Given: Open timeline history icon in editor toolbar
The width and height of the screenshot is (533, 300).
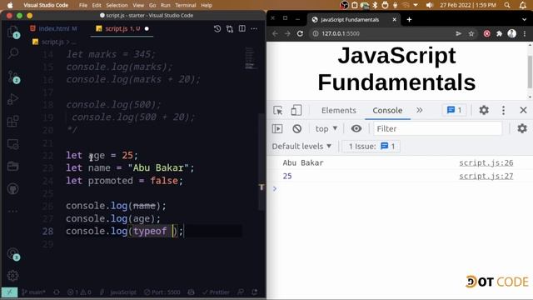Looking at the screenshot, I should 217,29.
